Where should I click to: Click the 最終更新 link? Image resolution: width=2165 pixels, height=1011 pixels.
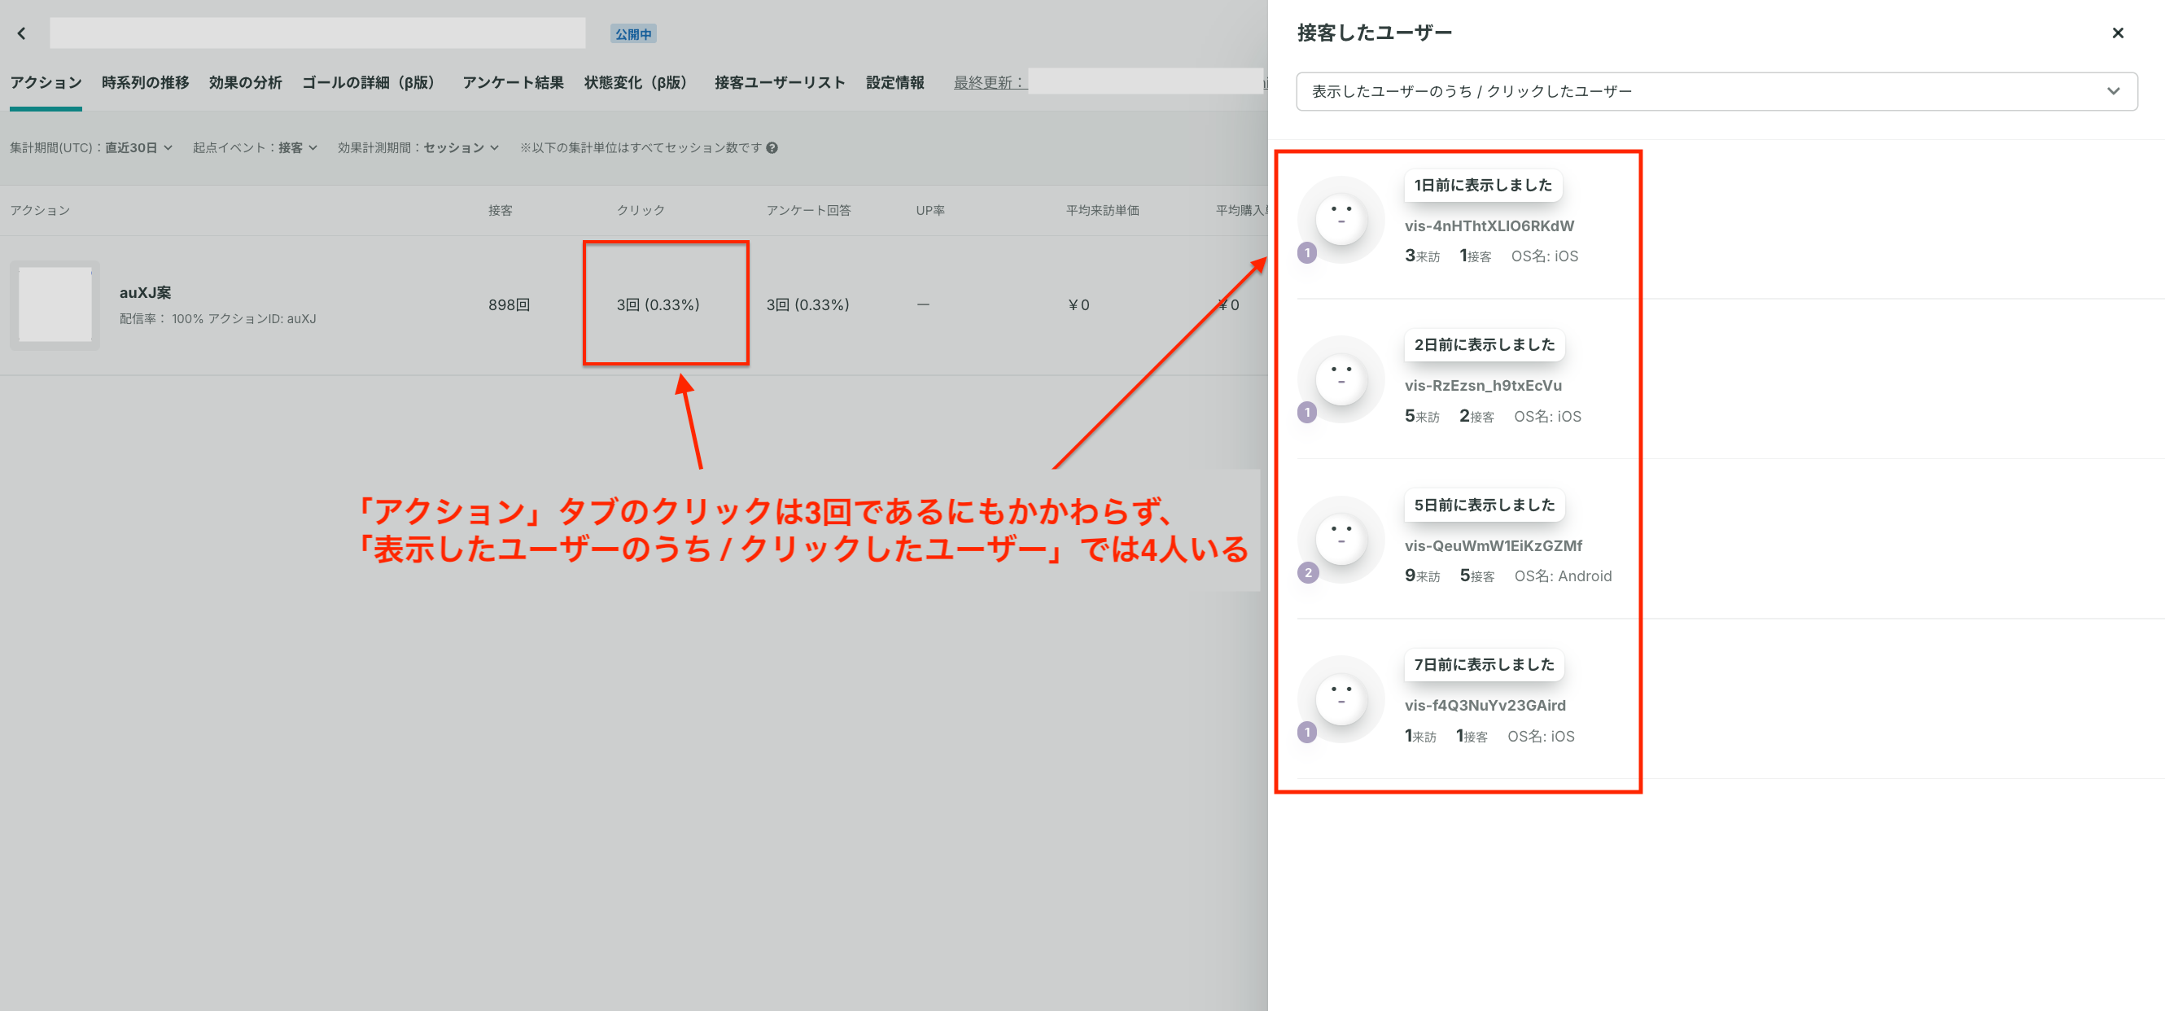[989, 82]
